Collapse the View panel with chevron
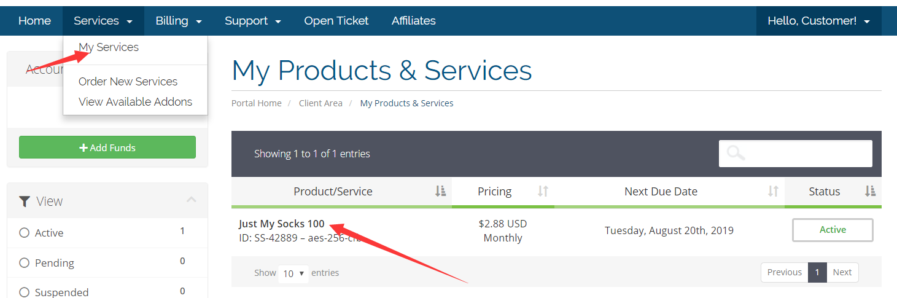Viewport: 897px width, 298px height. [192, 200]
